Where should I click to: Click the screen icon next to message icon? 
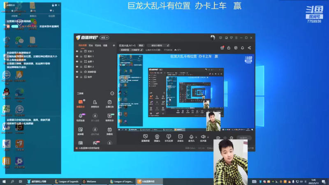coord(226,38)
